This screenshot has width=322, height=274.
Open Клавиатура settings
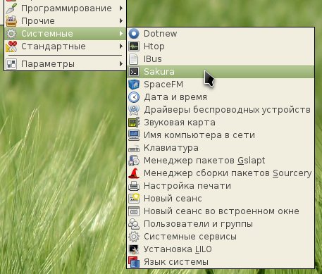tap(221, 148)
